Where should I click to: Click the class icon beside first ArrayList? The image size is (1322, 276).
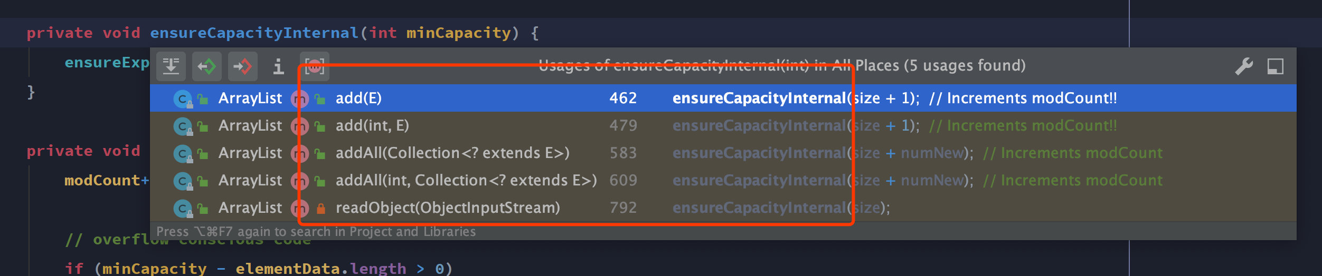pyautogui.click(x=183, y=98)
